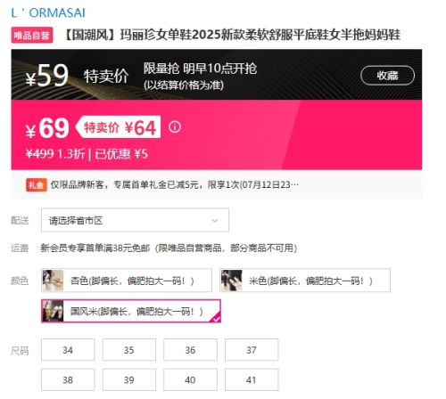Click the checkmark corner on 国风米 option
446x399 pixels.
pos(215,318)
